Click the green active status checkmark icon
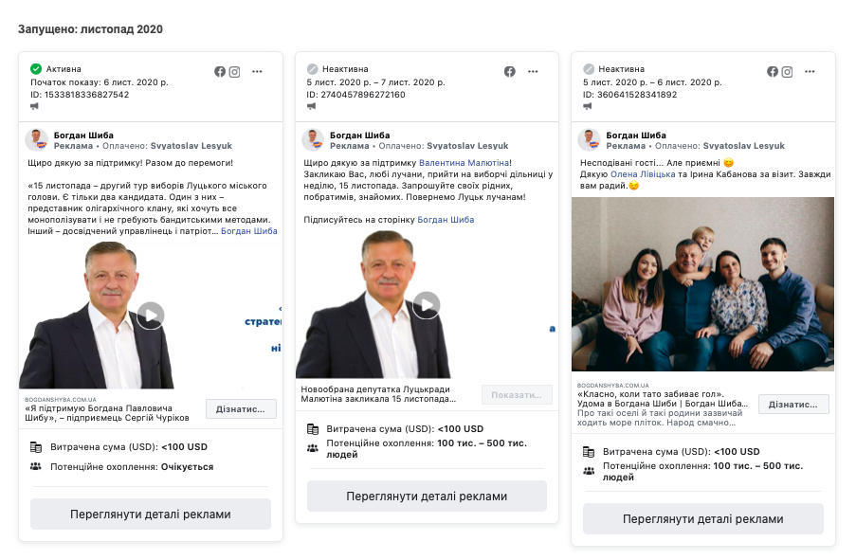The width and height of the screenshot is (856, 560). pos(36,69)
